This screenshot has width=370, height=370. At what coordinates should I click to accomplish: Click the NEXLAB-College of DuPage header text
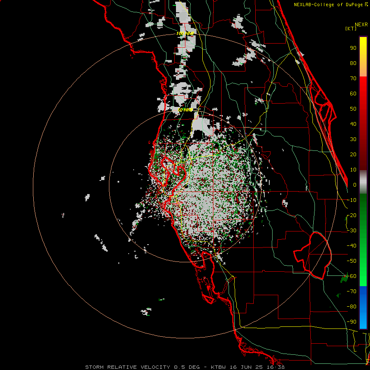click(329, 5)
